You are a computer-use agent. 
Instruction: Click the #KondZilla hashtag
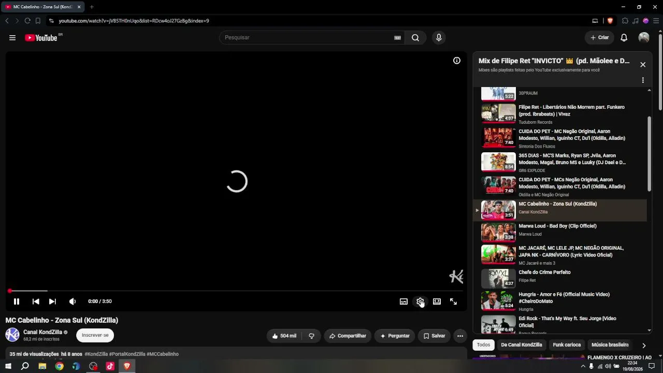click(96, 354)
